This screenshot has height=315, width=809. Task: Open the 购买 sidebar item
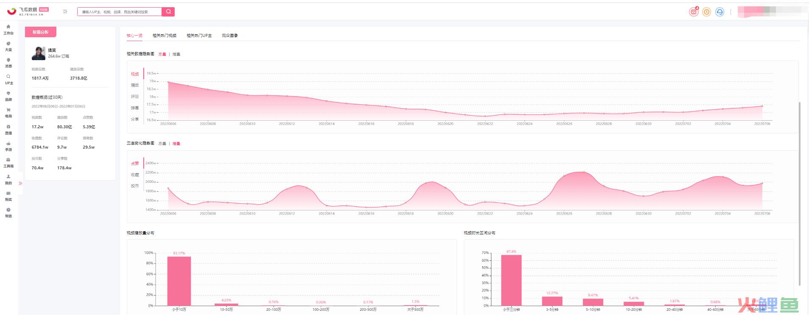(x=8, y=196)
